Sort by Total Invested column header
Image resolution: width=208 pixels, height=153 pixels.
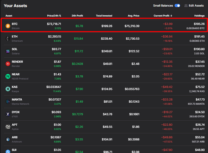point(104,15)
